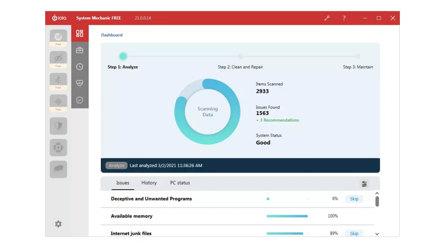Screen dimensions: 445x250
Task: Click the Items Scanned value 2933
Action: click(x=262, y=91)
